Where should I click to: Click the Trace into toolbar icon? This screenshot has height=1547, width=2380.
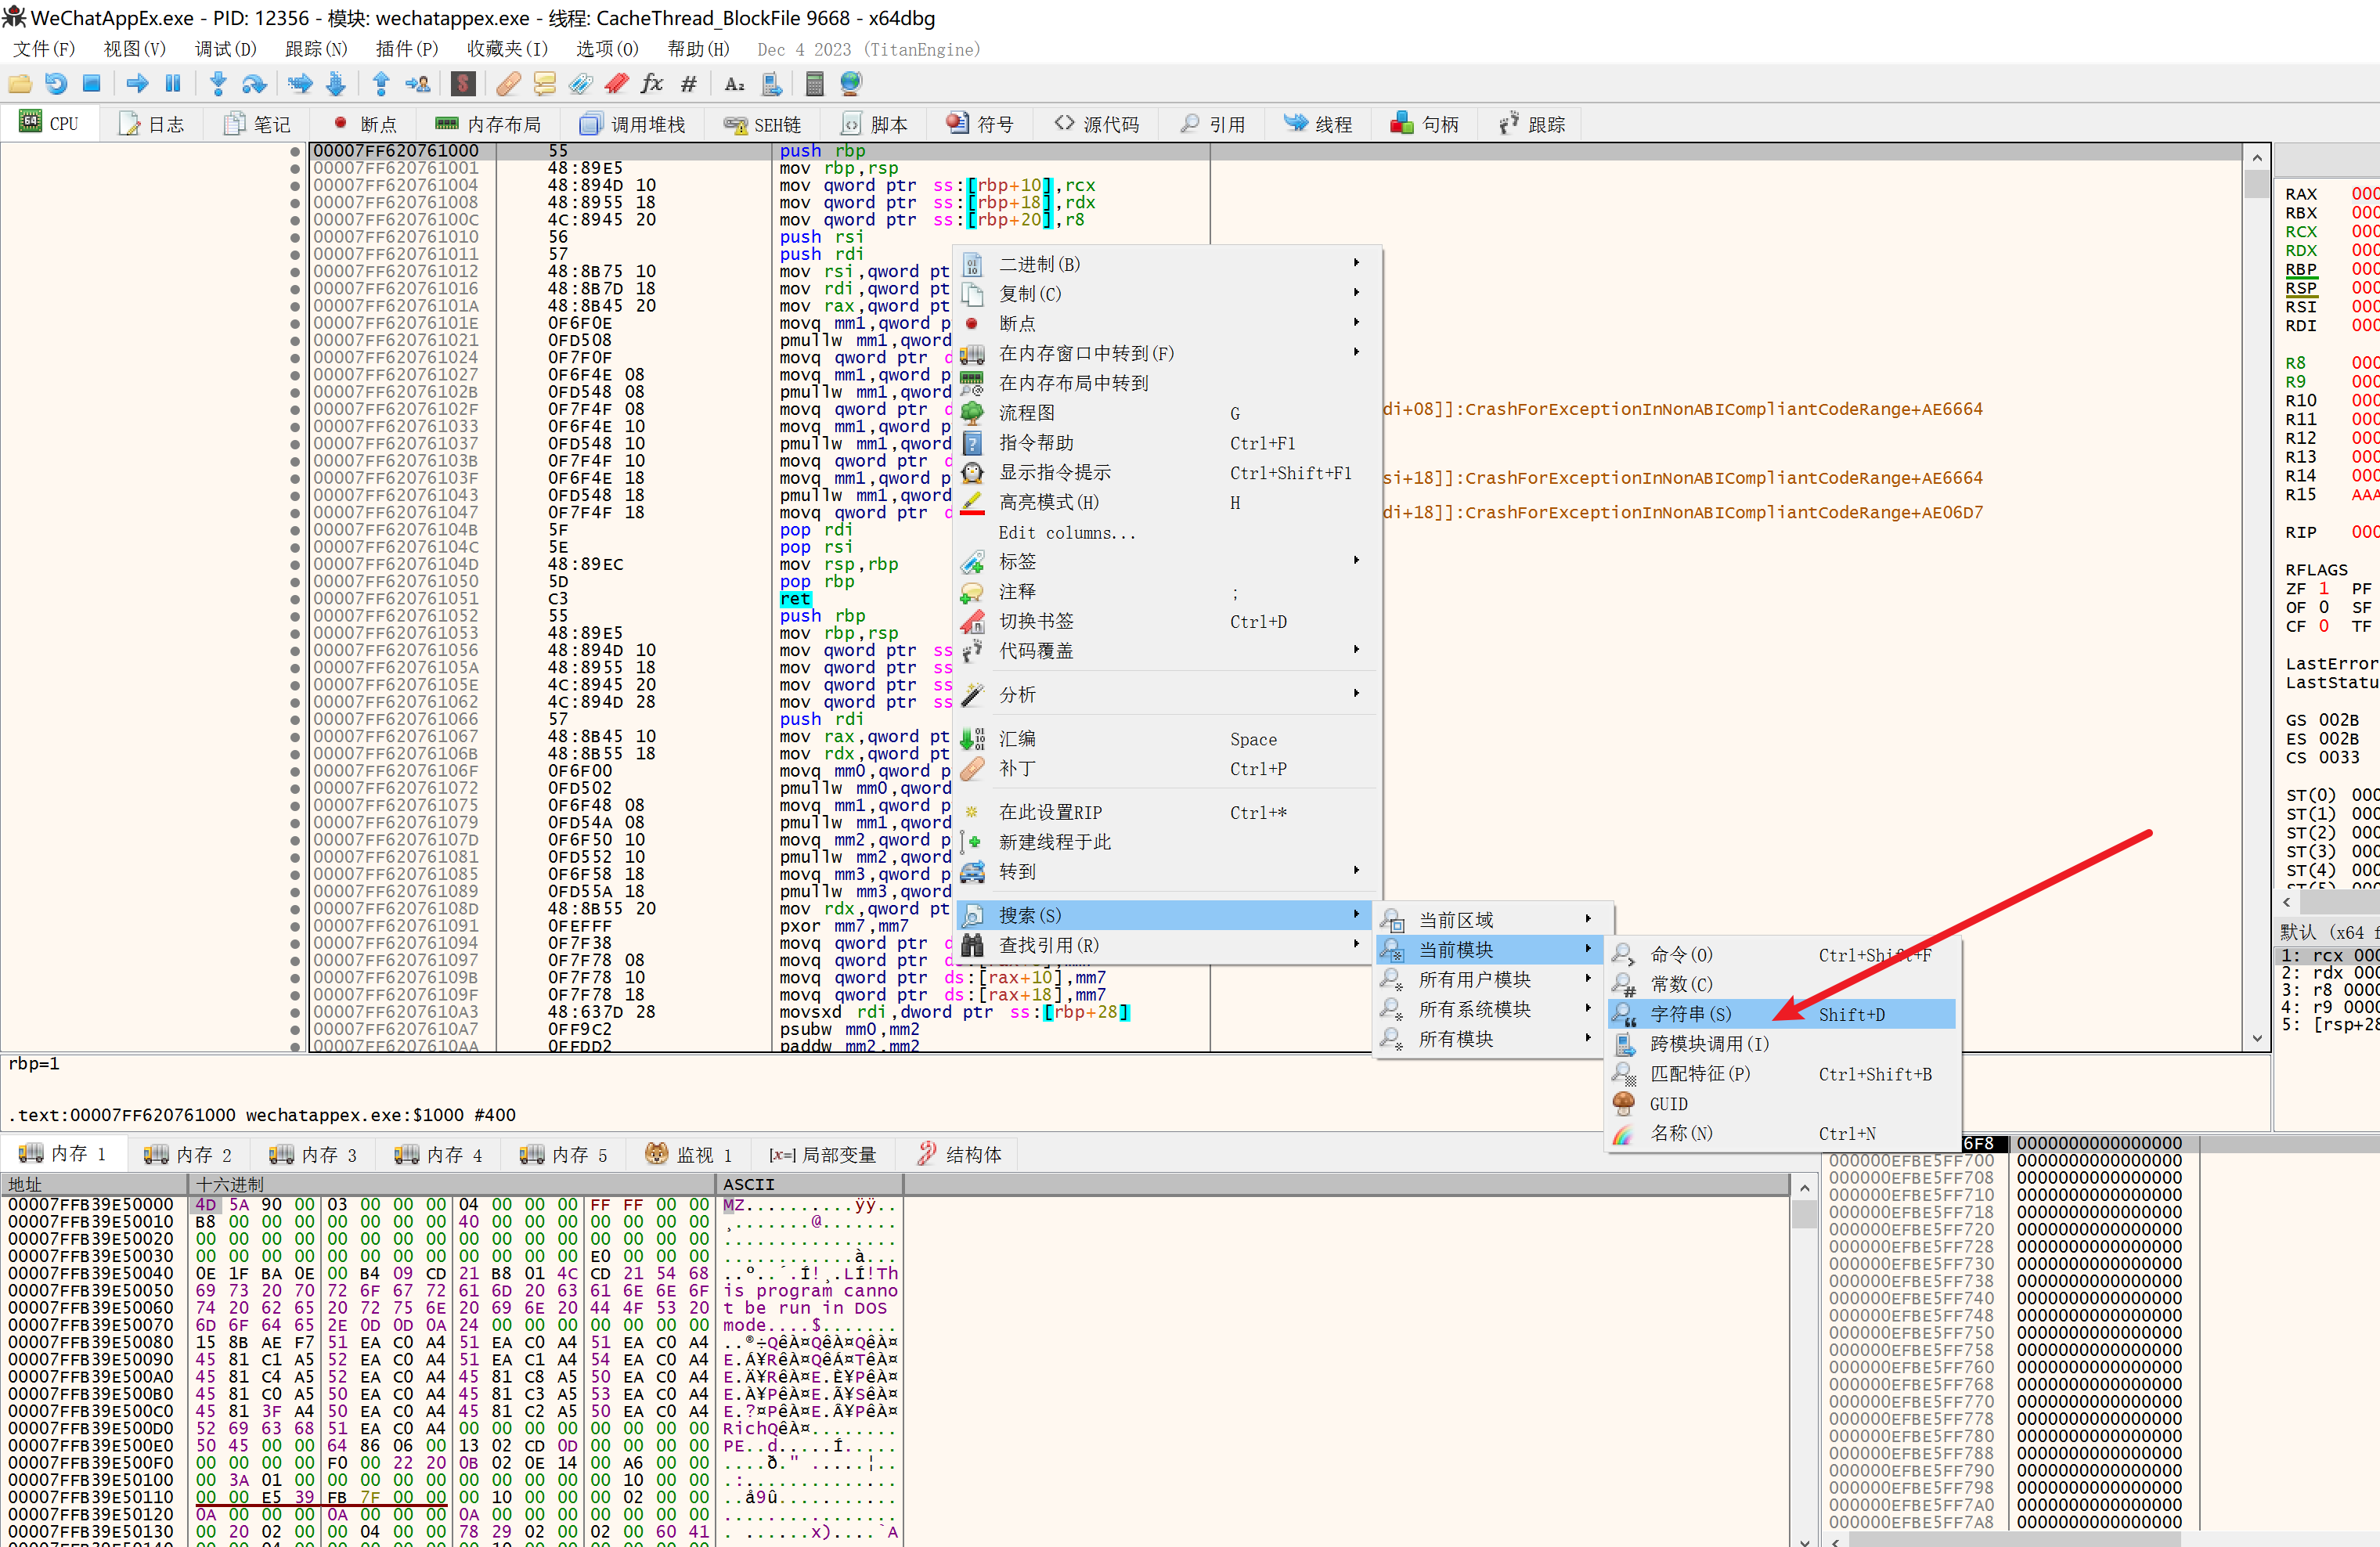299,84
